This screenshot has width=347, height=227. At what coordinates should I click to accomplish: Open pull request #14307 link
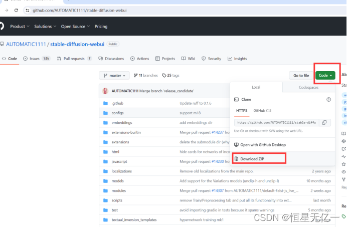tap(218, 190)
